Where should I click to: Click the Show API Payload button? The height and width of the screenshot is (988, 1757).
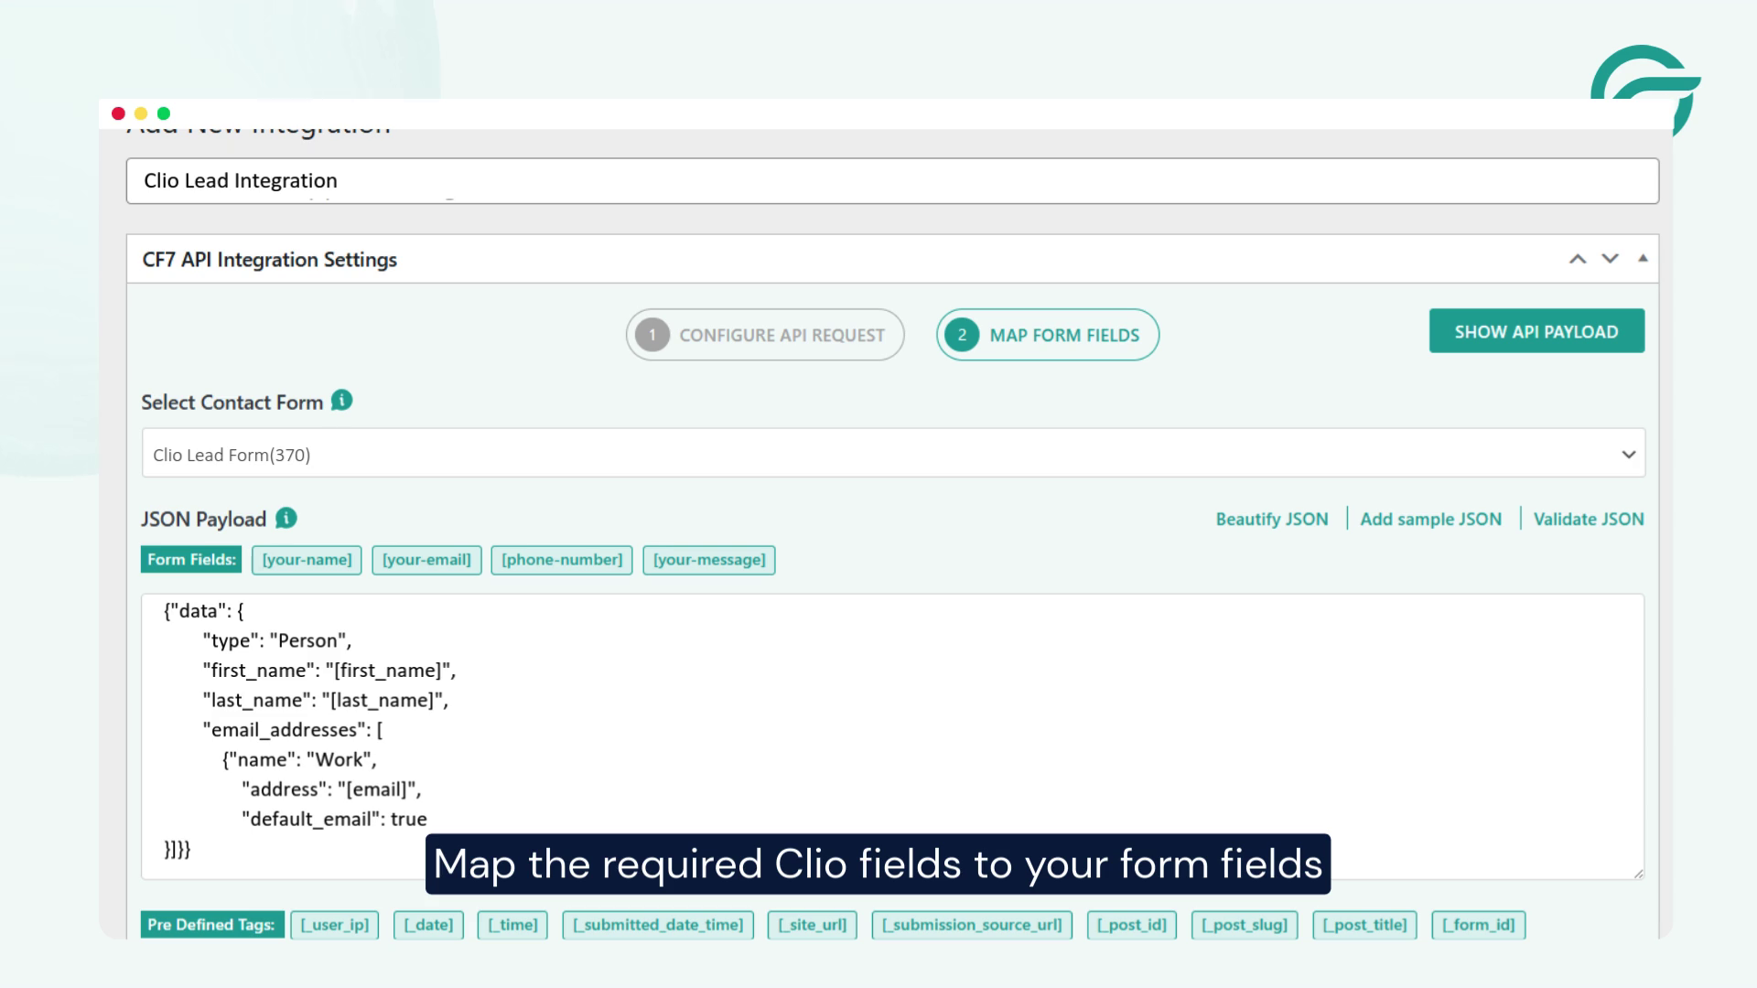tap(1536, 331)
